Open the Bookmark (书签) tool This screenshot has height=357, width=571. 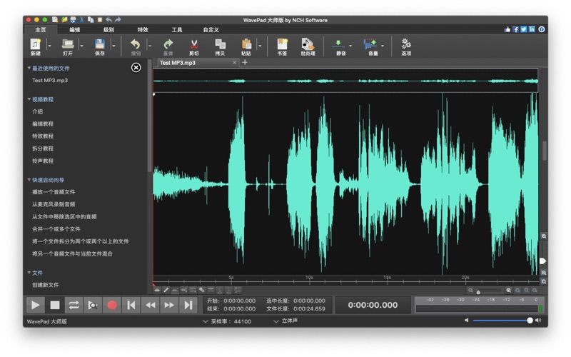282,45
